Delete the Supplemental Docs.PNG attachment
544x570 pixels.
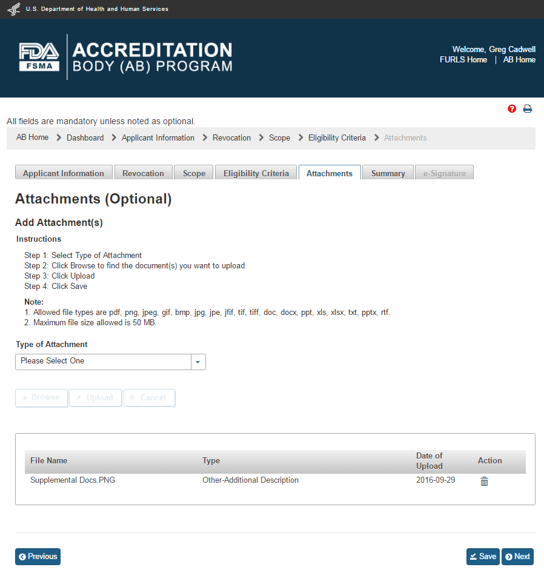tap(484, 482)
